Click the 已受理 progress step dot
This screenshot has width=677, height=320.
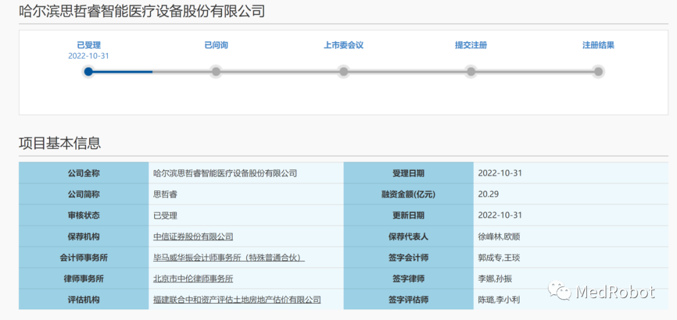(88, 71)
